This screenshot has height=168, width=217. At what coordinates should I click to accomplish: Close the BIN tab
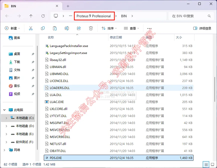click(57, 6)
